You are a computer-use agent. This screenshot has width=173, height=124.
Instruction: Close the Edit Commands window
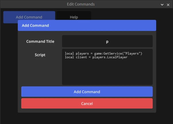[x=168, y=5]
